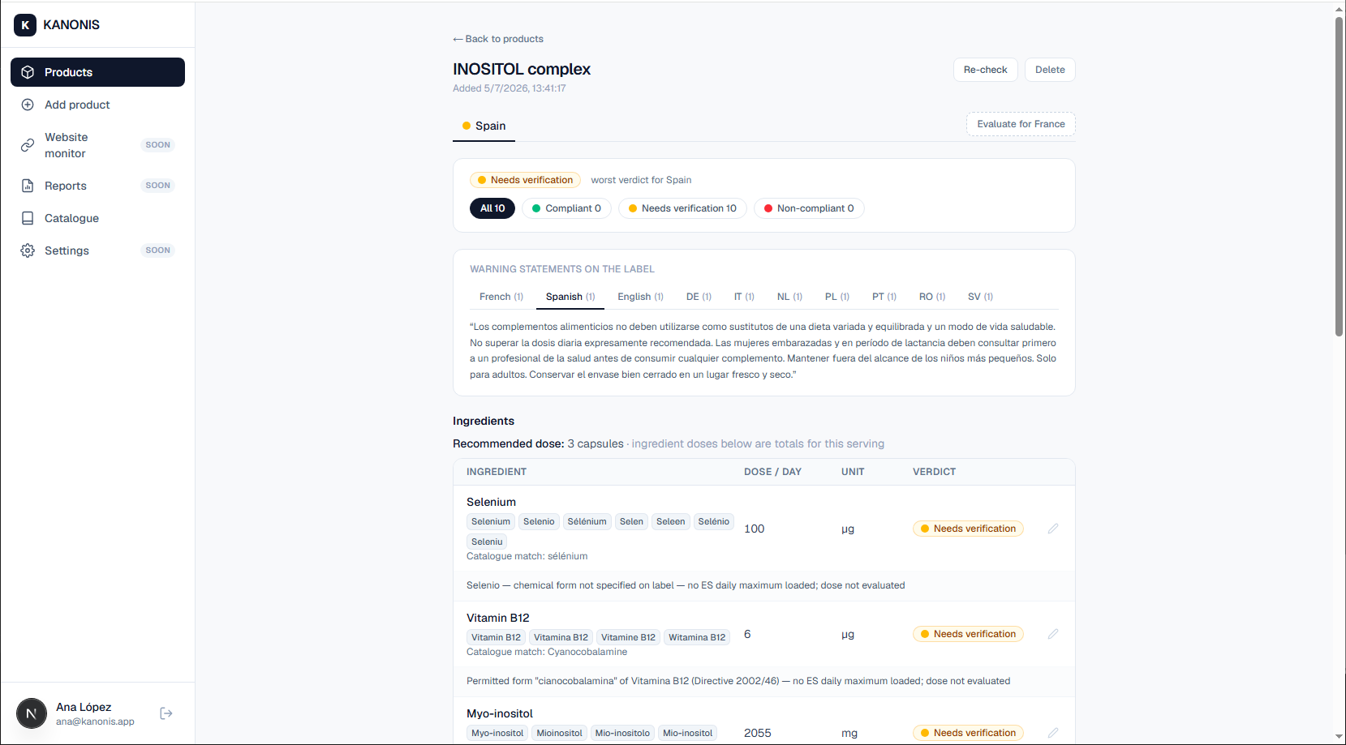The width and height of the screenshot is (1346, 745).
Task: Click Vitamin B12's Needs verification badge
Action: [x=968, y=634]
